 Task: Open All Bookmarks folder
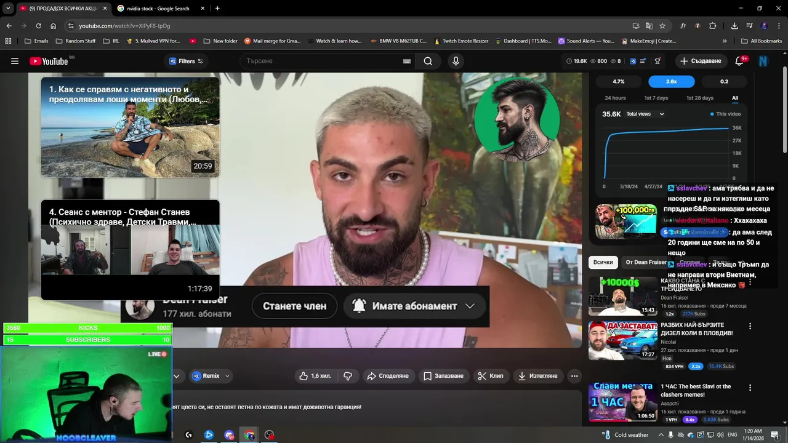click(x=762, y=41)
